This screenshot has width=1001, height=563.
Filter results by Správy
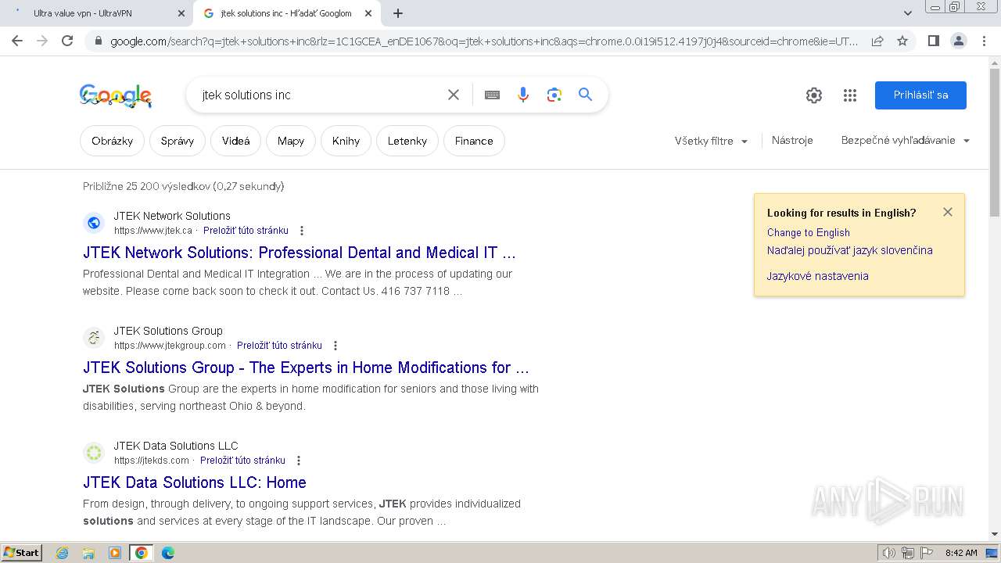(x=178, y=141)
